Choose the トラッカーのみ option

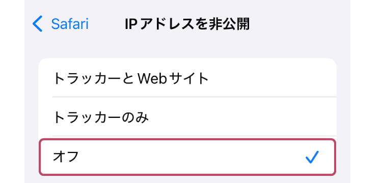187,116
